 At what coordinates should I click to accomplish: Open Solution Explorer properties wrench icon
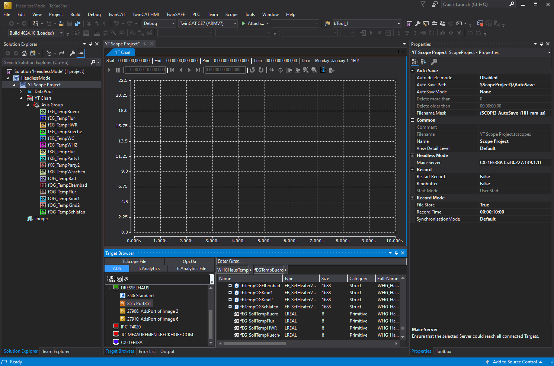73,53
